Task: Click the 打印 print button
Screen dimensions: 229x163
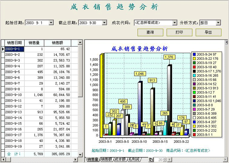Action: click(x=179, y=33)
